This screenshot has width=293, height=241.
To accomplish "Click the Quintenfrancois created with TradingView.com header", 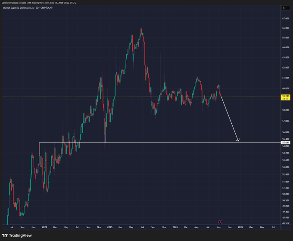I will [x=39, y=3].
